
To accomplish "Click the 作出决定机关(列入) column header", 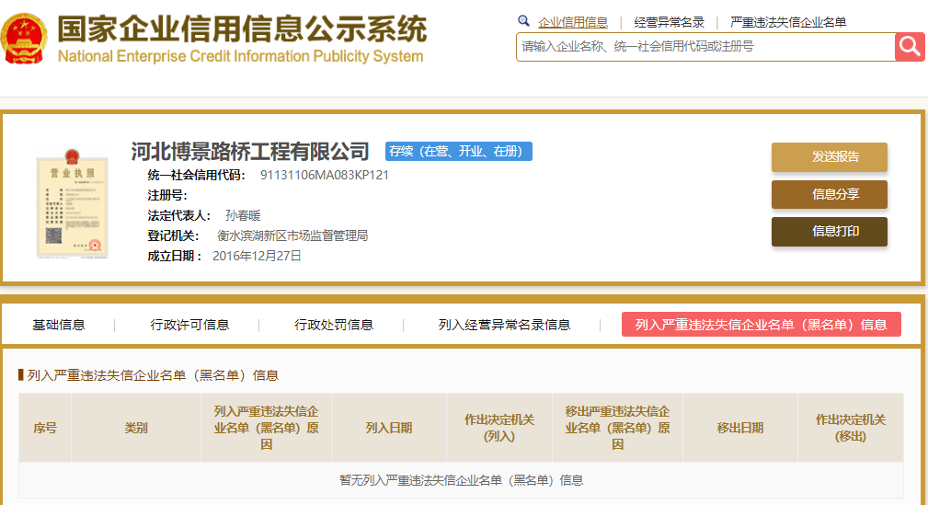I will (499, 428).
